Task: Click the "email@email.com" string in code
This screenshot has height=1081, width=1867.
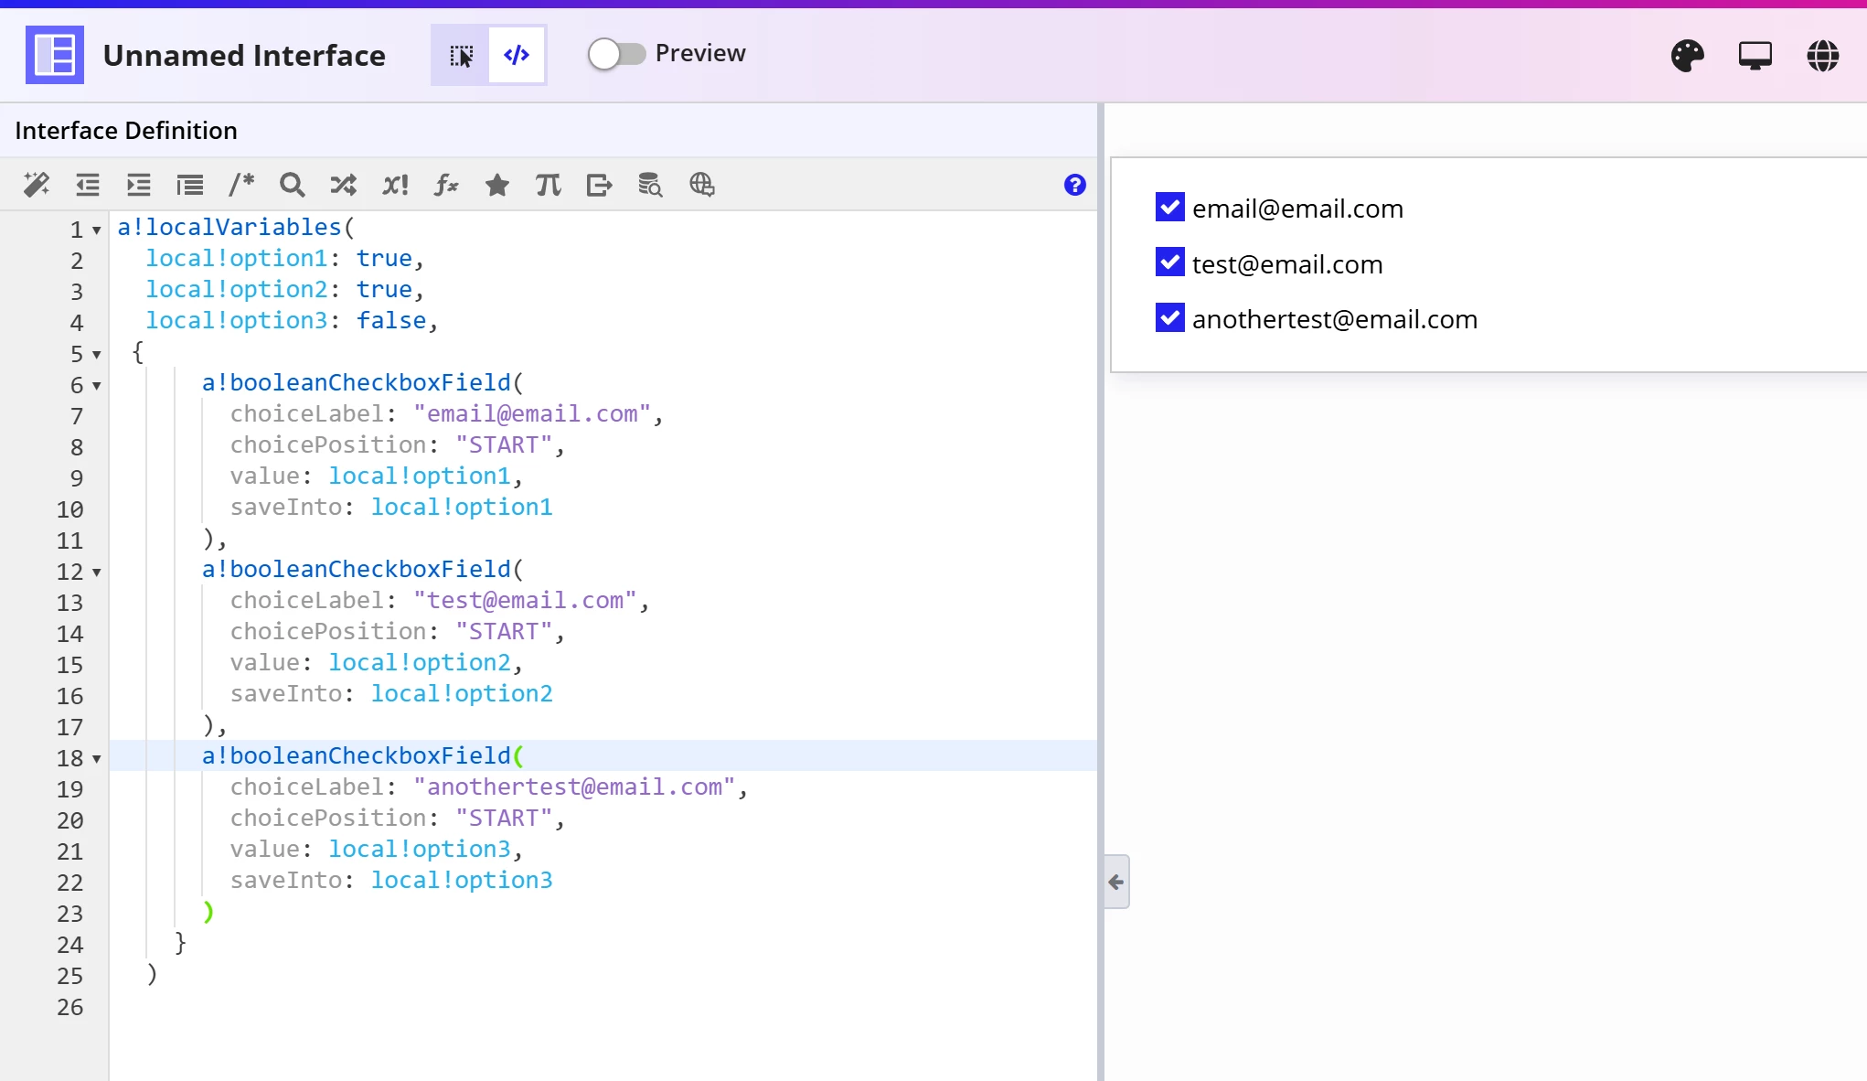Action: tap(532, 414)
